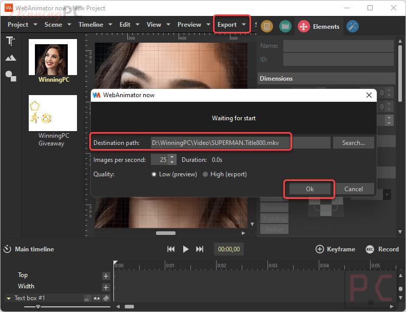Open the View menu
This screenshot has width=406, height=312.
pos(154,25)
